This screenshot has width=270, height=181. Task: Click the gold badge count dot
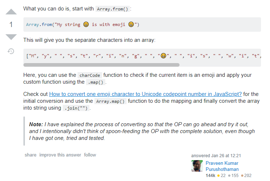pos(218,176)
